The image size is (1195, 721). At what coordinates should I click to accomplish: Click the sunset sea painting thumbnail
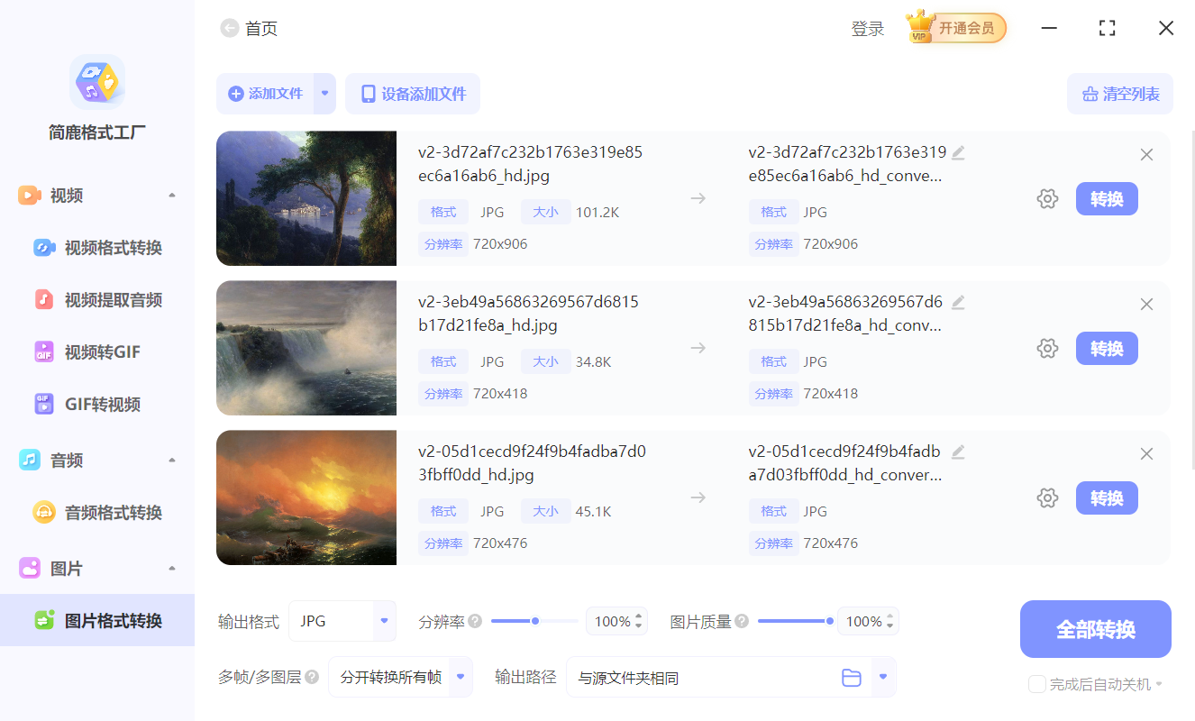(306, 497)
